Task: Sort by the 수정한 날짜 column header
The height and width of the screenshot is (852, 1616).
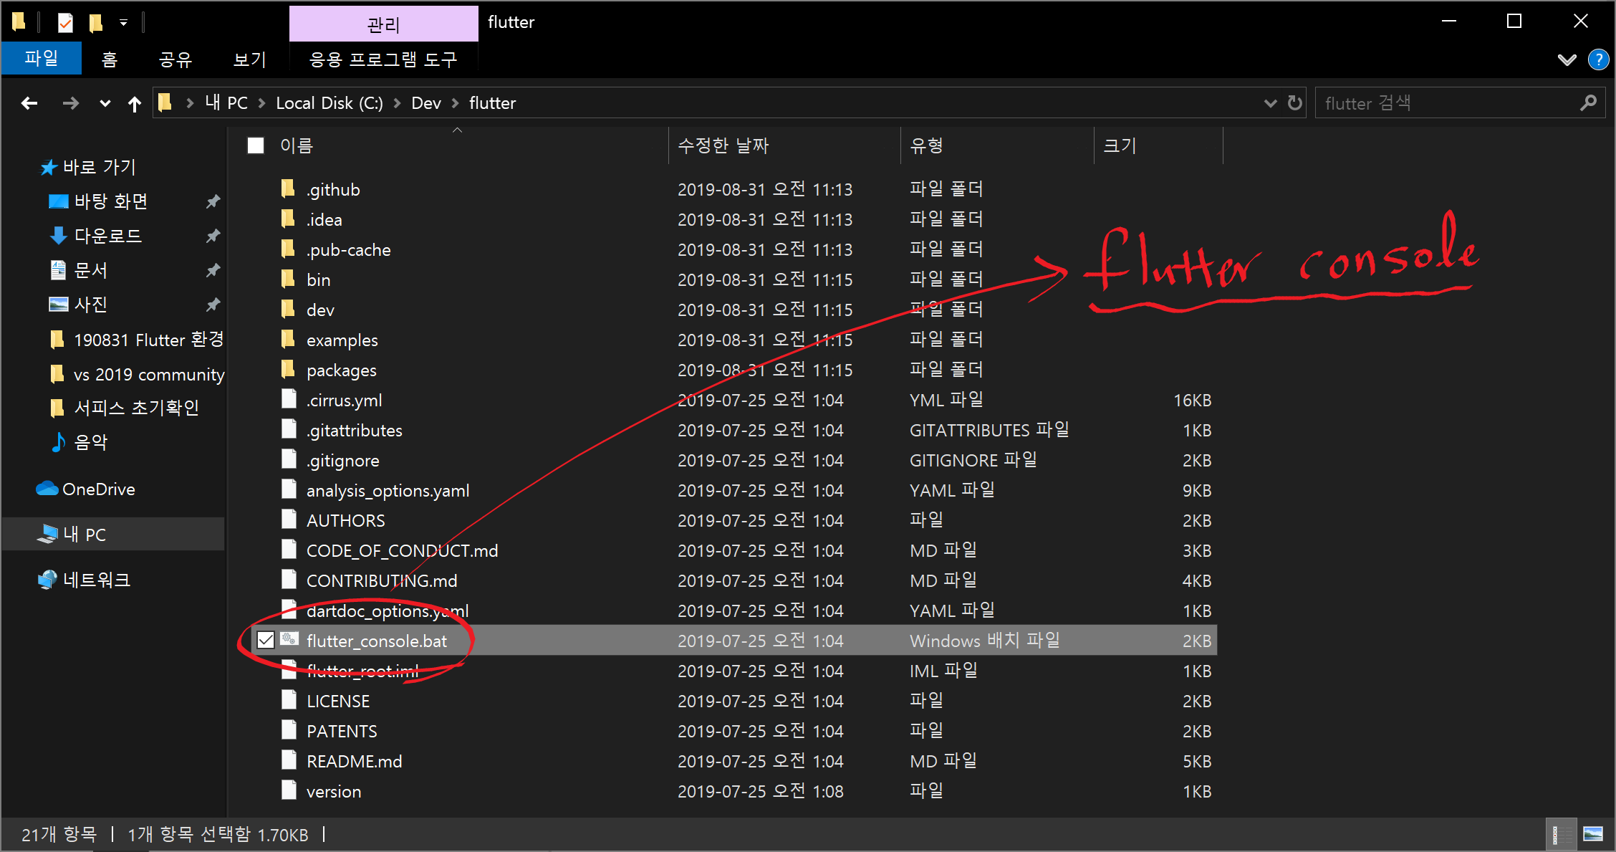Action: coord(723,145)
